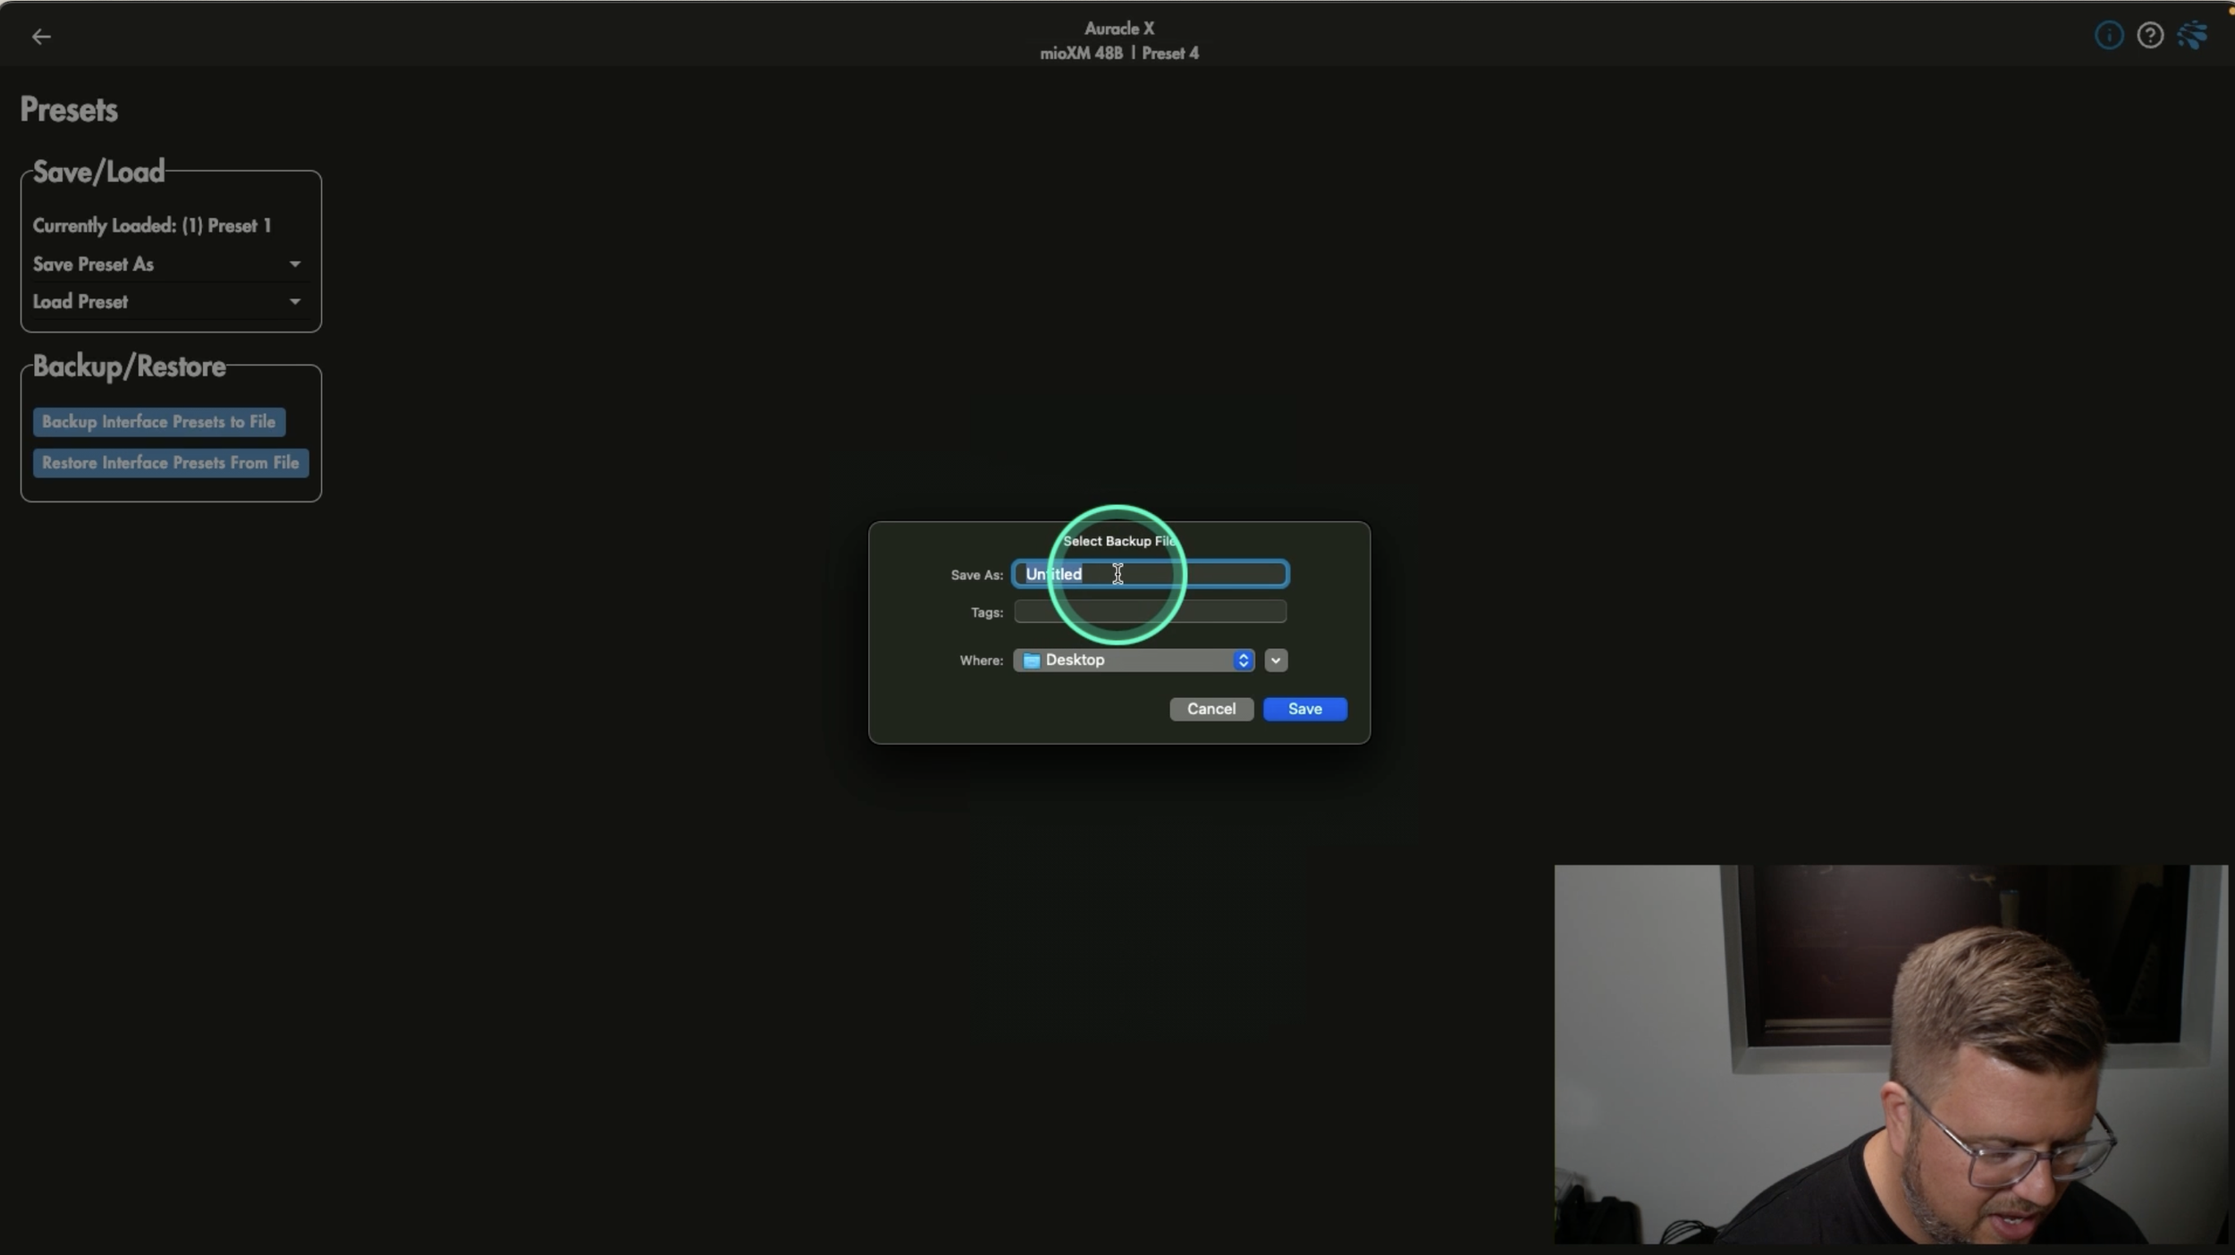
Task: Click the Currently Loaded Preset 1 label
Action: (152, 226)
